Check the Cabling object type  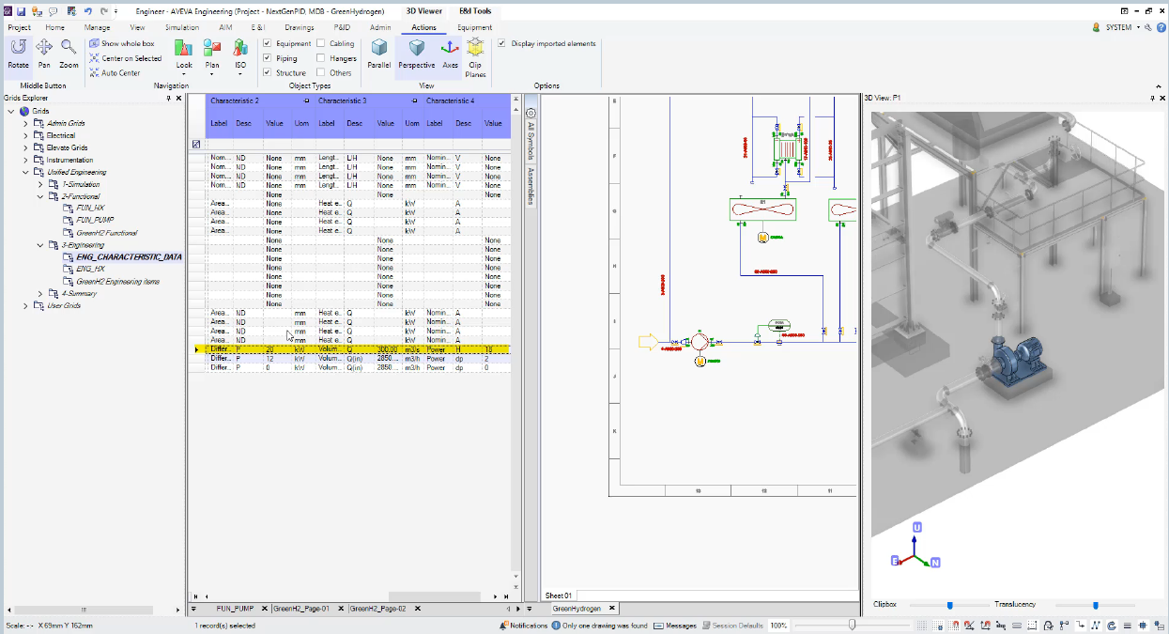click(x=321, y=43)
